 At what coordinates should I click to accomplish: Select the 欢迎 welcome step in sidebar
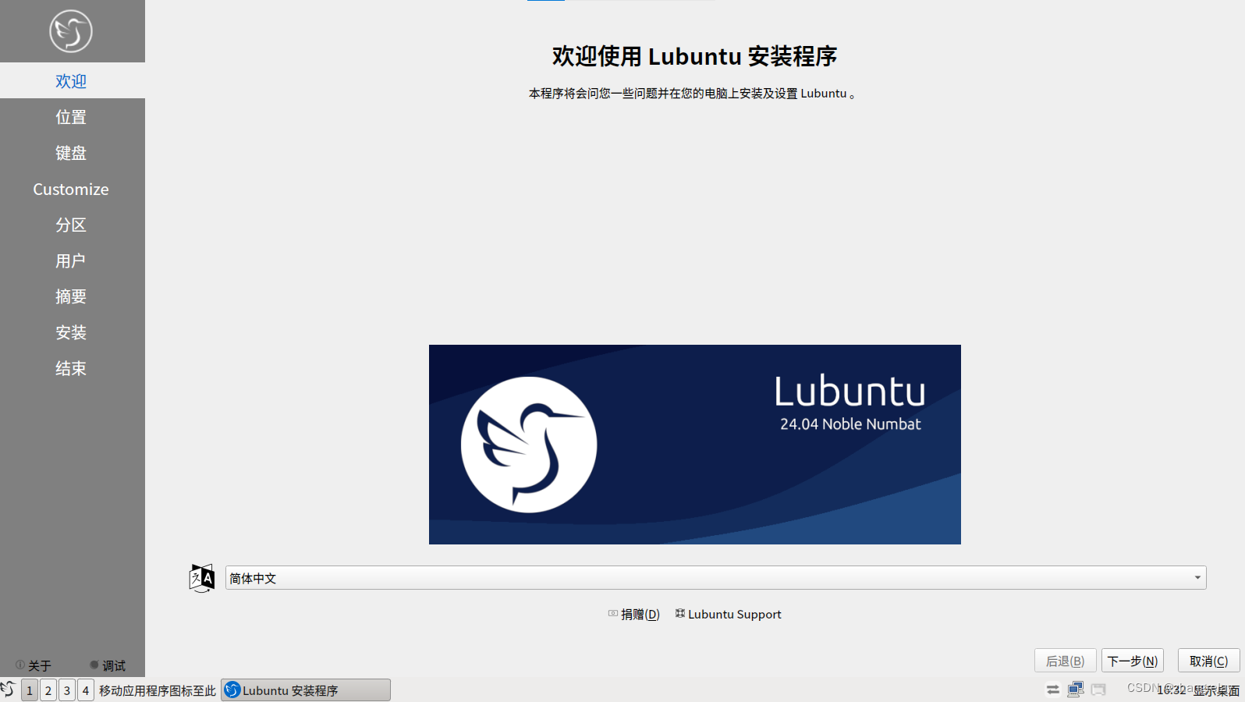[x=72, y=81]
